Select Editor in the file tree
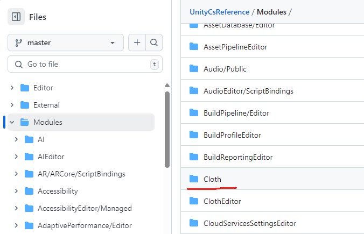Viewport: 364px width, 234px height. click(x=43, y=88)
